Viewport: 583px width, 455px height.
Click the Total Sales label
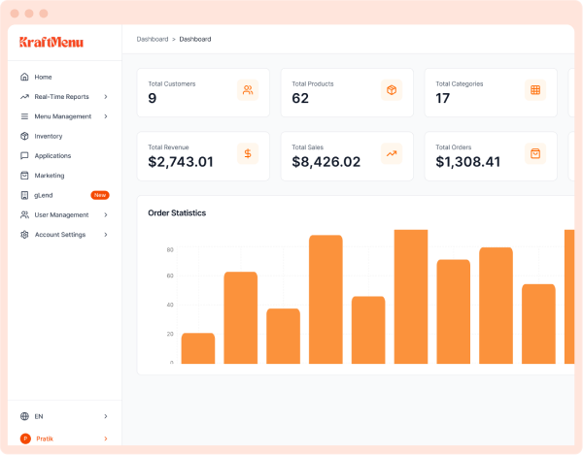pos(307,147)
